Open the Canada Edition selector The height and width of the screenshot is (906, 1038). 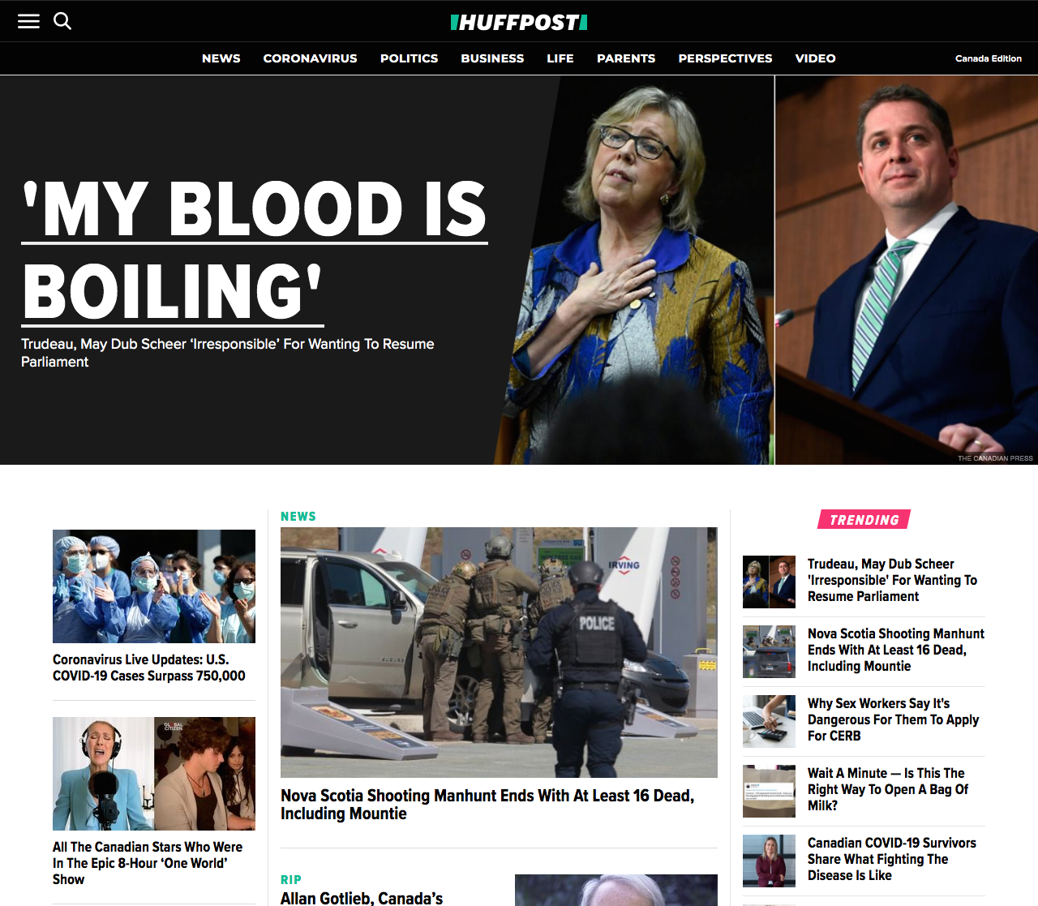988,58
